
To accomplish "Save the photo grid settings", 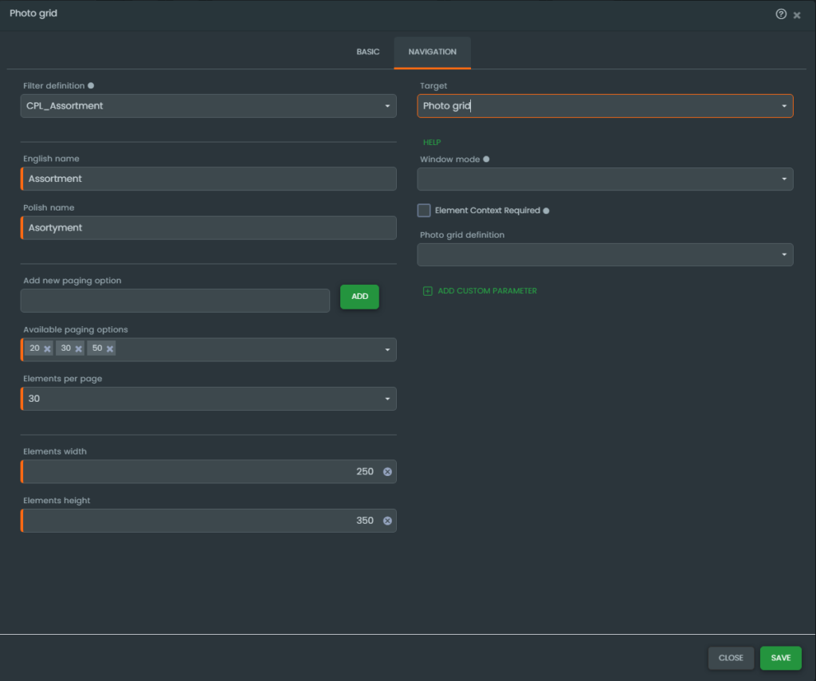I will pos(780,658).
